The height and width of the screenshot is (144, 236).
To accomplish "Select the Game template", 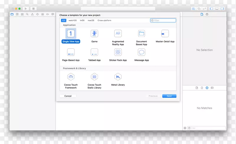I will (x=94, y=36).
